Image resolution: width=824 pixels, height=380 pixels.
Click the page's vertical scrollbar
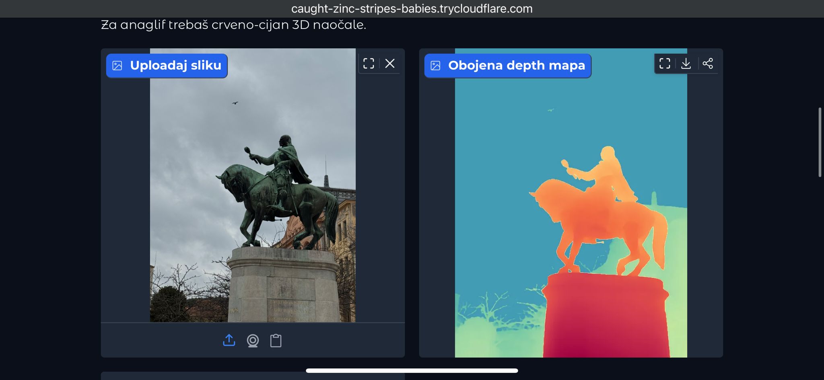820,142
